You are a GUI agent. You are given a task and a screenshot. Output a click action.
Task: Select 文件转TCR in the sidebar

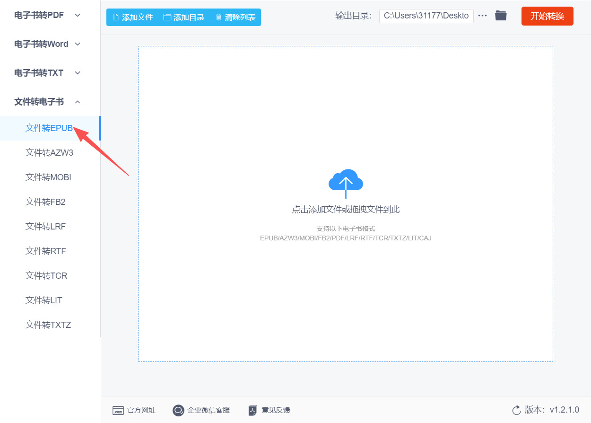tap(50, 276)
